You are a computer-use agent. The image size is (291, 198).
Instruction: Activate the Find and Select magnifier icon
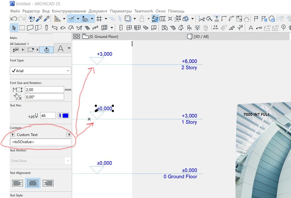(32, 19)
